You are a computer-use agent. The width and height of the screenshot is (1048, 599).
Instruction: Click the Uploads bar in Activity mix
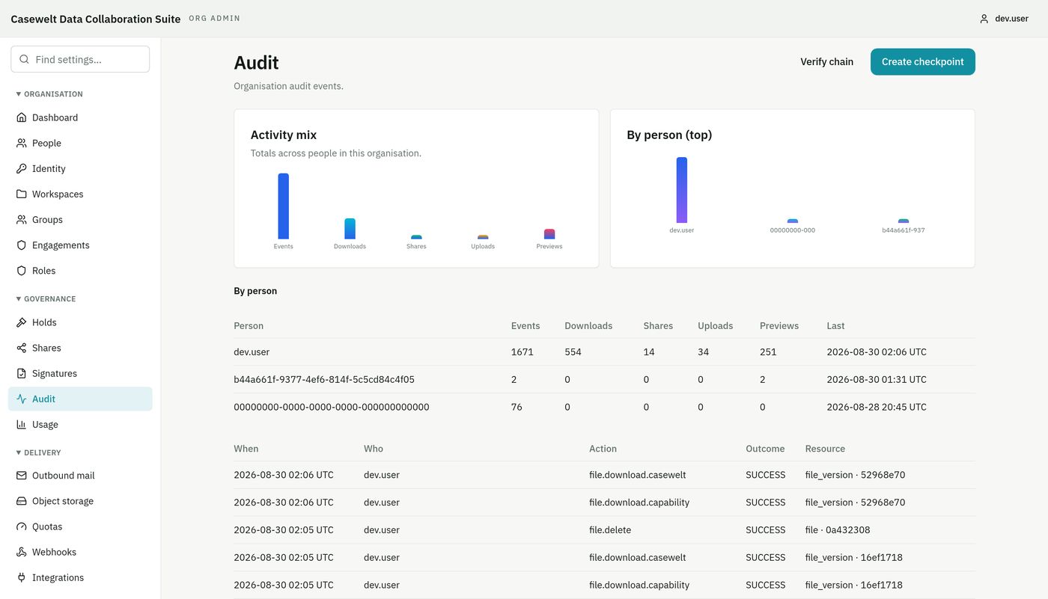coord(483,237)
